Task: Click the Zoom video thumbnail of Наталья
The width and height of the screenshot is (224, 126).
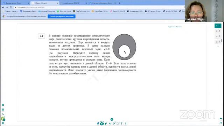Action: point(204,11)
